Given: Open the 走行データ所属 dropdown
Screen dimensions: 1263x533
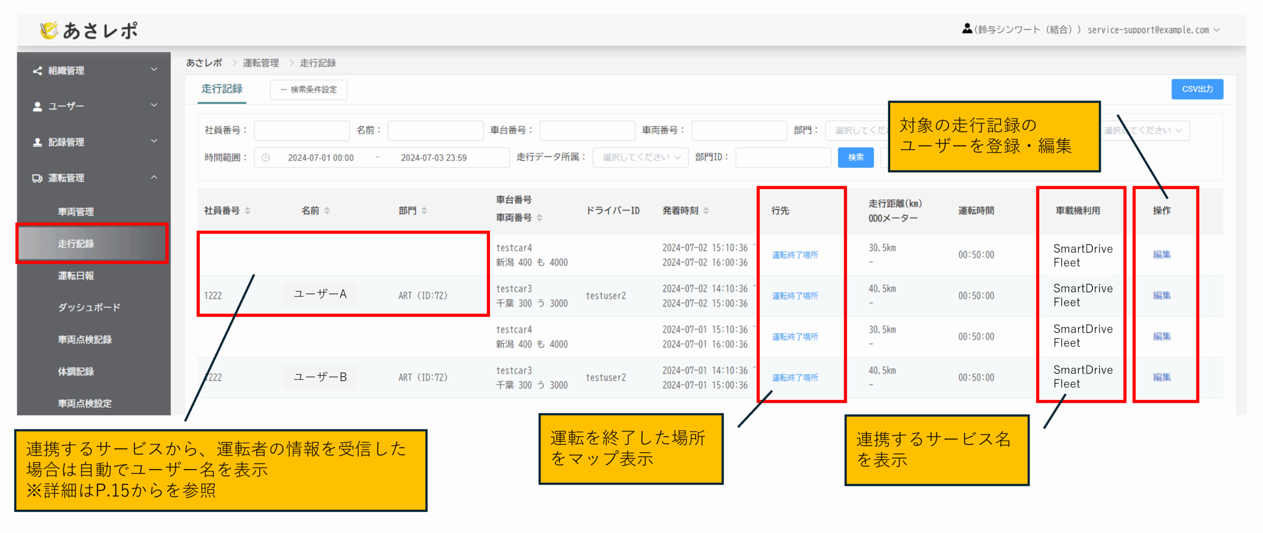Looking at the screenshot, I should (x=640, y=158).
